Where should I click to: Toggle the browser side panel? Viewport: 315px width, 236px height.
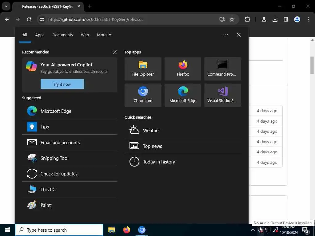[286, 19]
